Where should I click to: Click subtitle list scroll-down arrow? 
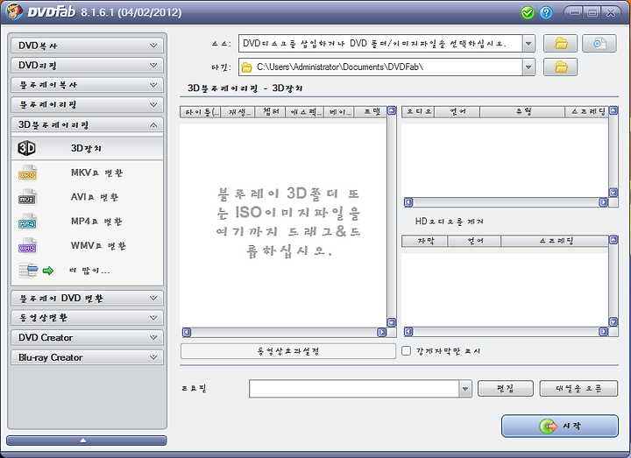tap(613, 321)
